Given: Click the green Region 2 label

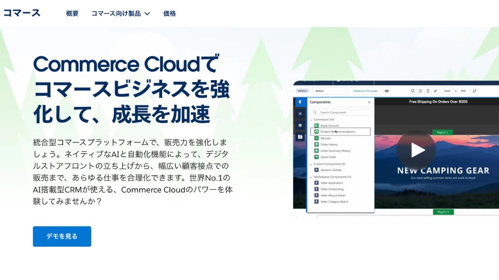Looking at the screenshot, I should 443,212.
